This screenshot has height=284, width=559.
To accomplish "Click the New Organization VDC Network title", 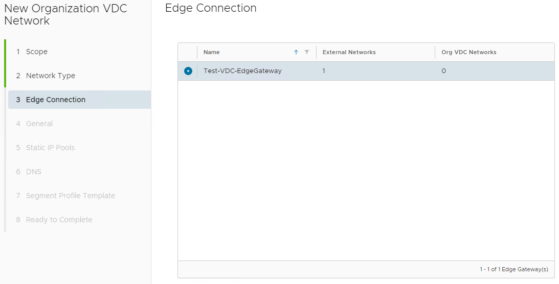I will (x=65, y=14).
